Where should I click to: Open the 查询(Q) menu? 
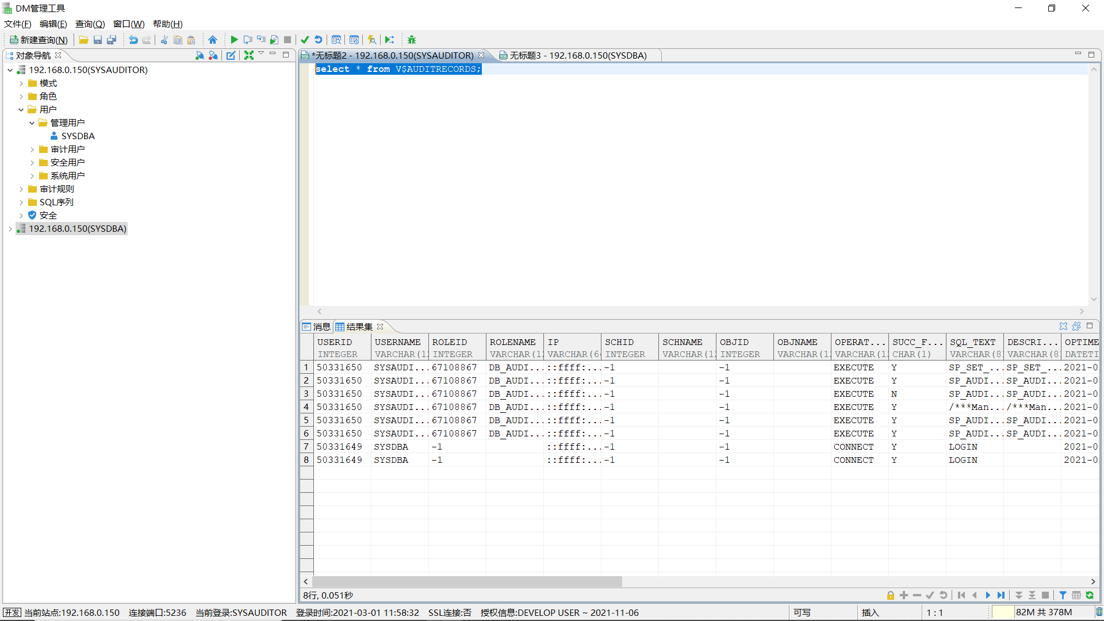pos(90,24)
